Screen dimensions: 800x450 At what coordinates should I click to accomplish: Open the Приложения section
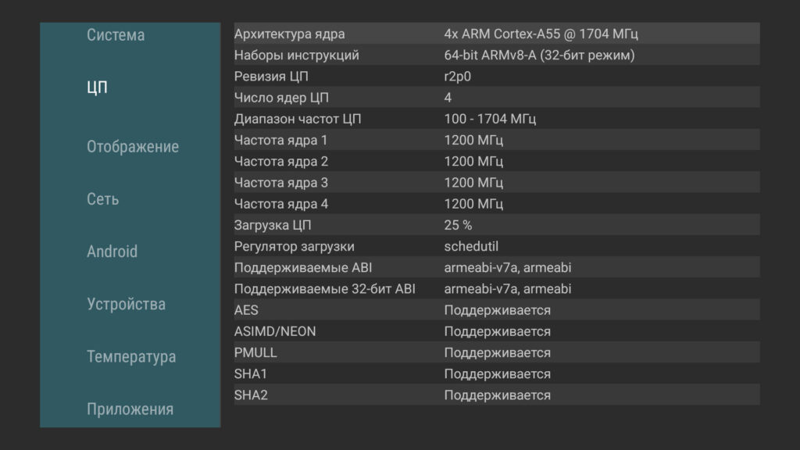(x=130, y=409)
